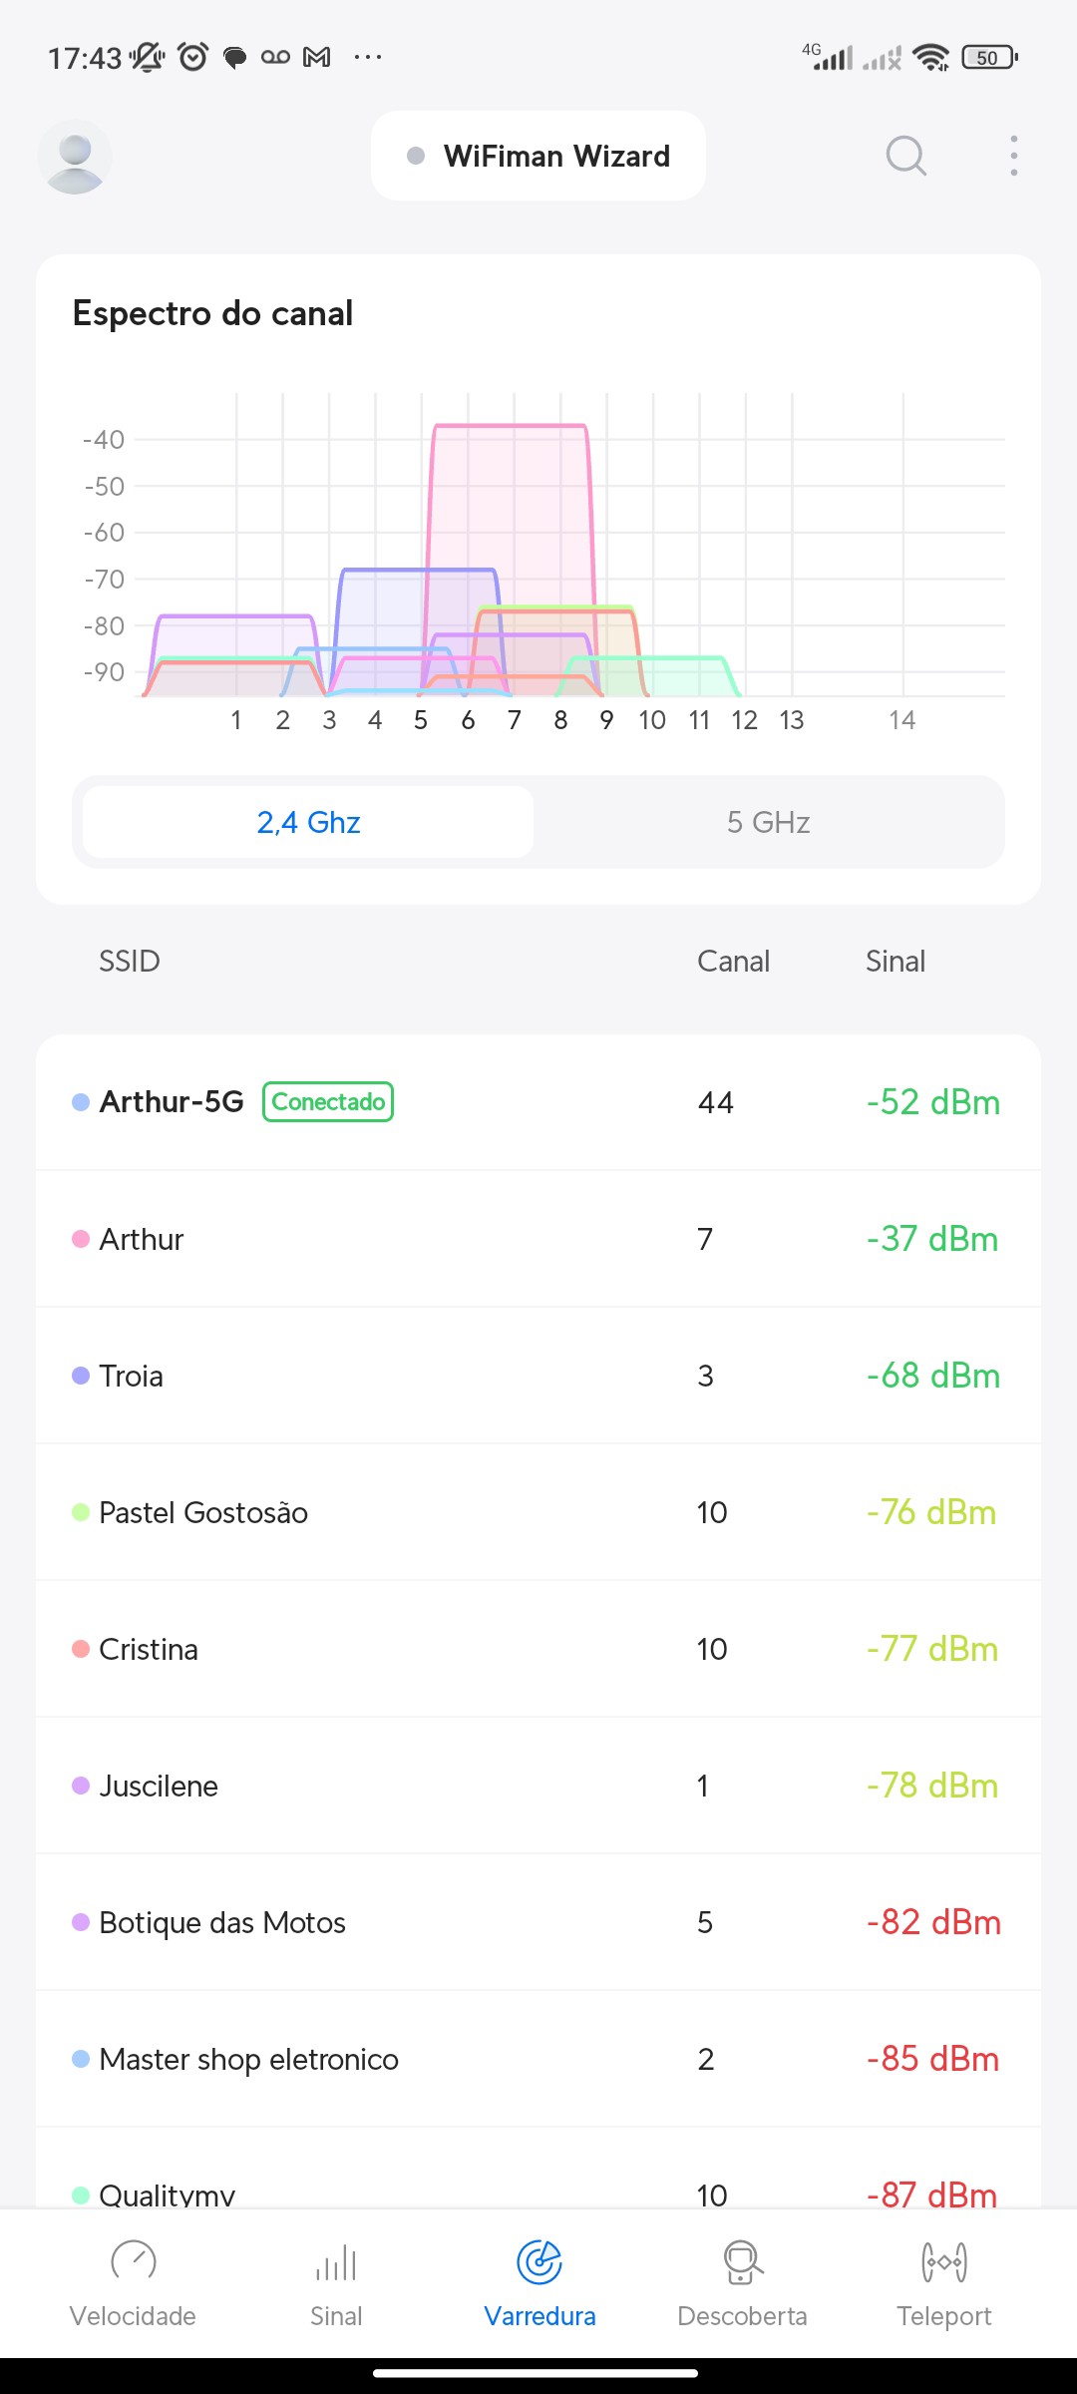Viewport: 1077px width, 2394px height.
Task: Sort networks by SSID column
Action: click(x=130, y=961)
